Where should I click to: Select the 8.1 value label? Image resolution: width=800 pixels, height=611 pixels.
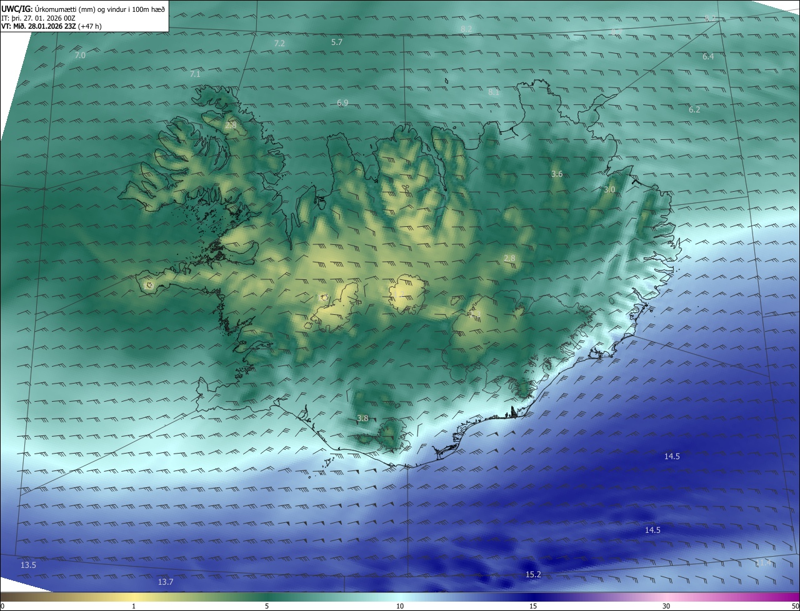pos(494,92)
